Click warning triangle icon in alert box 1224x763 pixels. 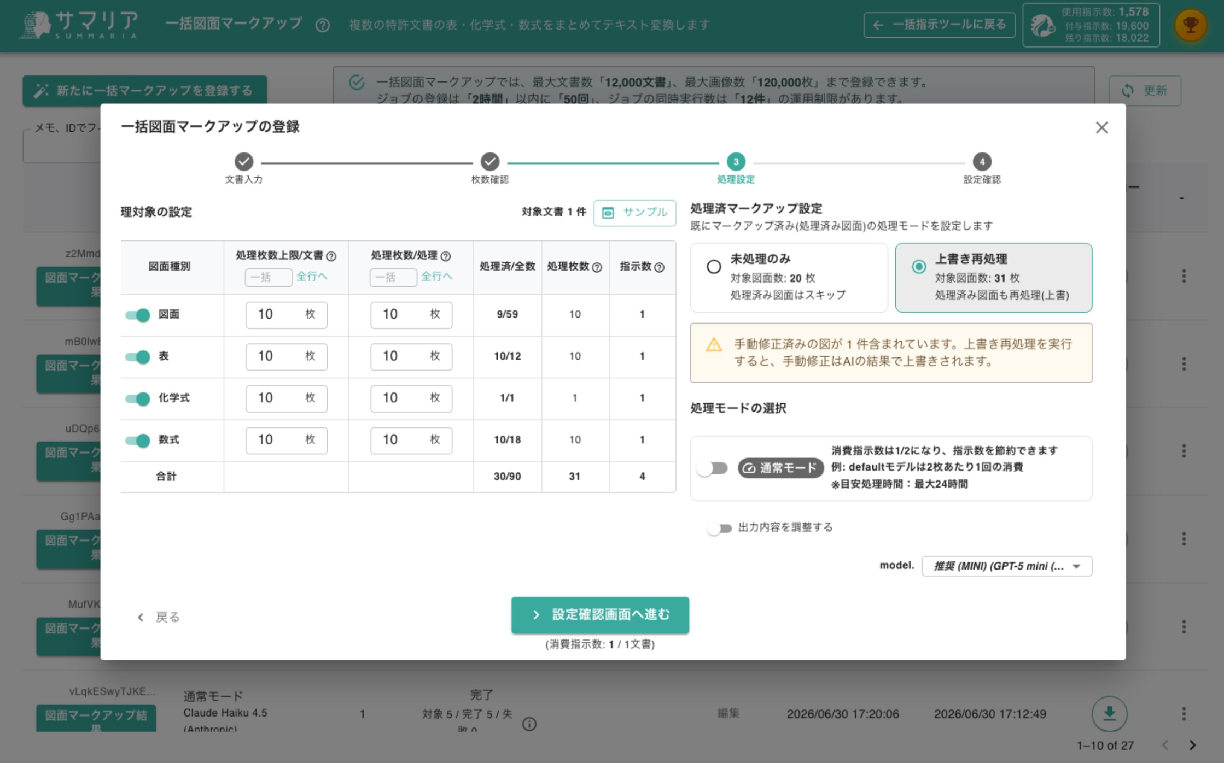[x=714, y=344]
